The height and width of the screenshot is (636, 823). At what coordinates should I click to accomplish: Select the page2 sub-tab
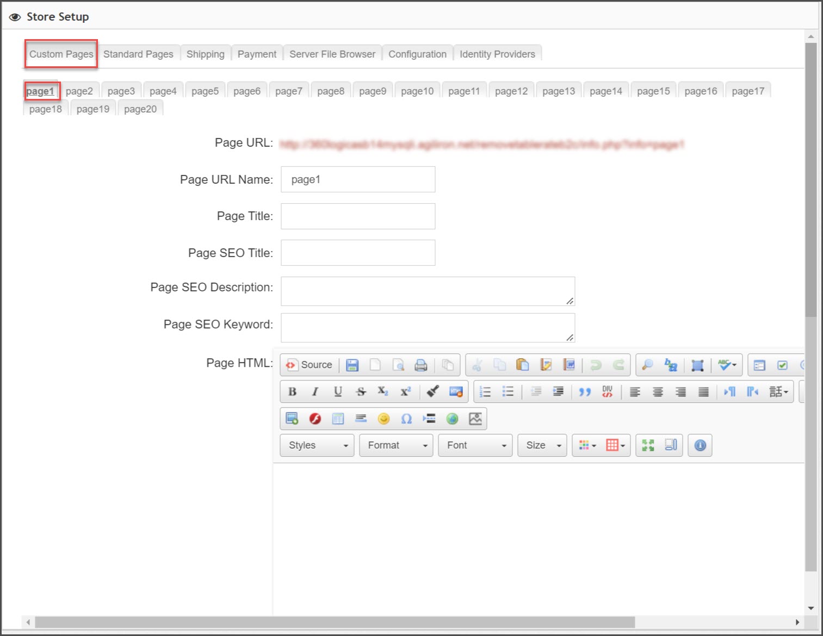point(79,91)
